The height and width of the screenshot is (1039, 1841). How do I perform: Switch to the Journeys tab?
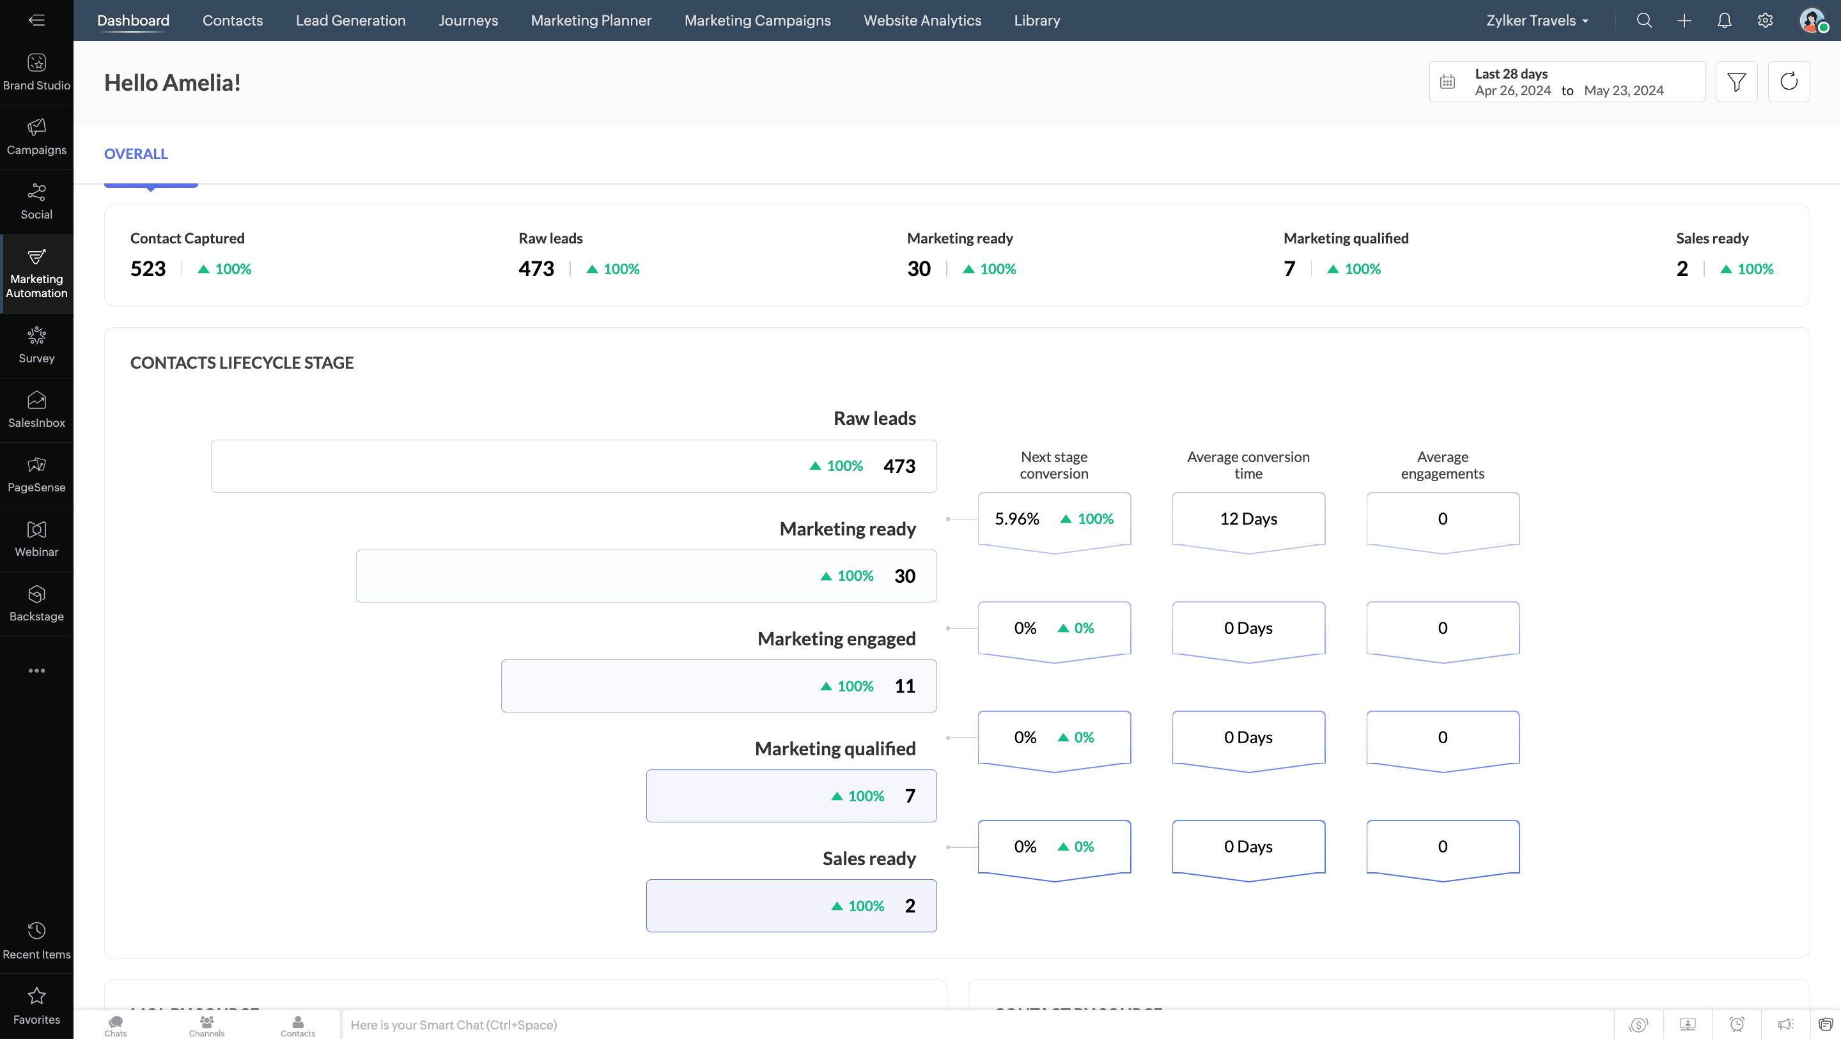(468, 20)
